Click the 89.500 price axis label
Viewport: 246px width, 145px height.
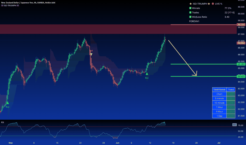(x=241, y=7)
